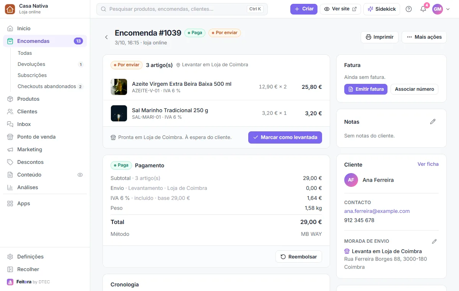Open the Sidekick assistant
Screen dimensions: 459x291
click(382, 9)
